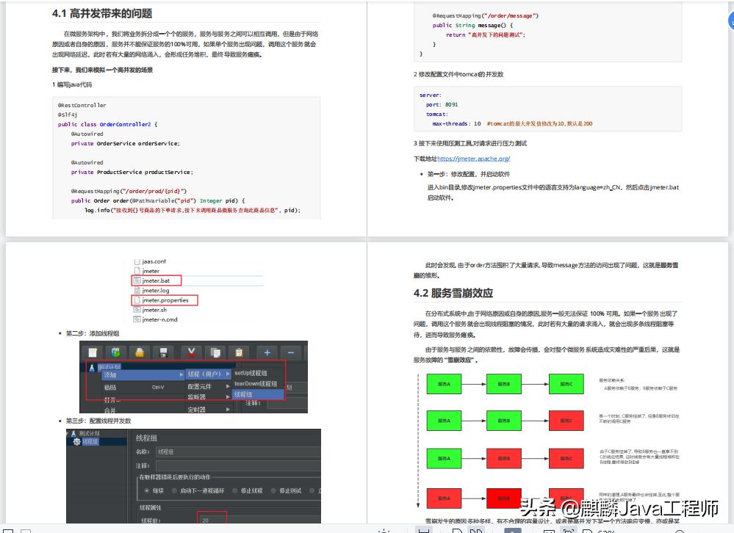Click the Templates icon in JMeter toolbar
734x533 pixels.
tap(115, 352)
